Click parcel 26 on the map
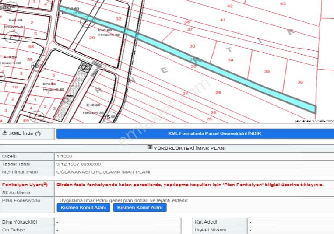 [x=214, y=112]
